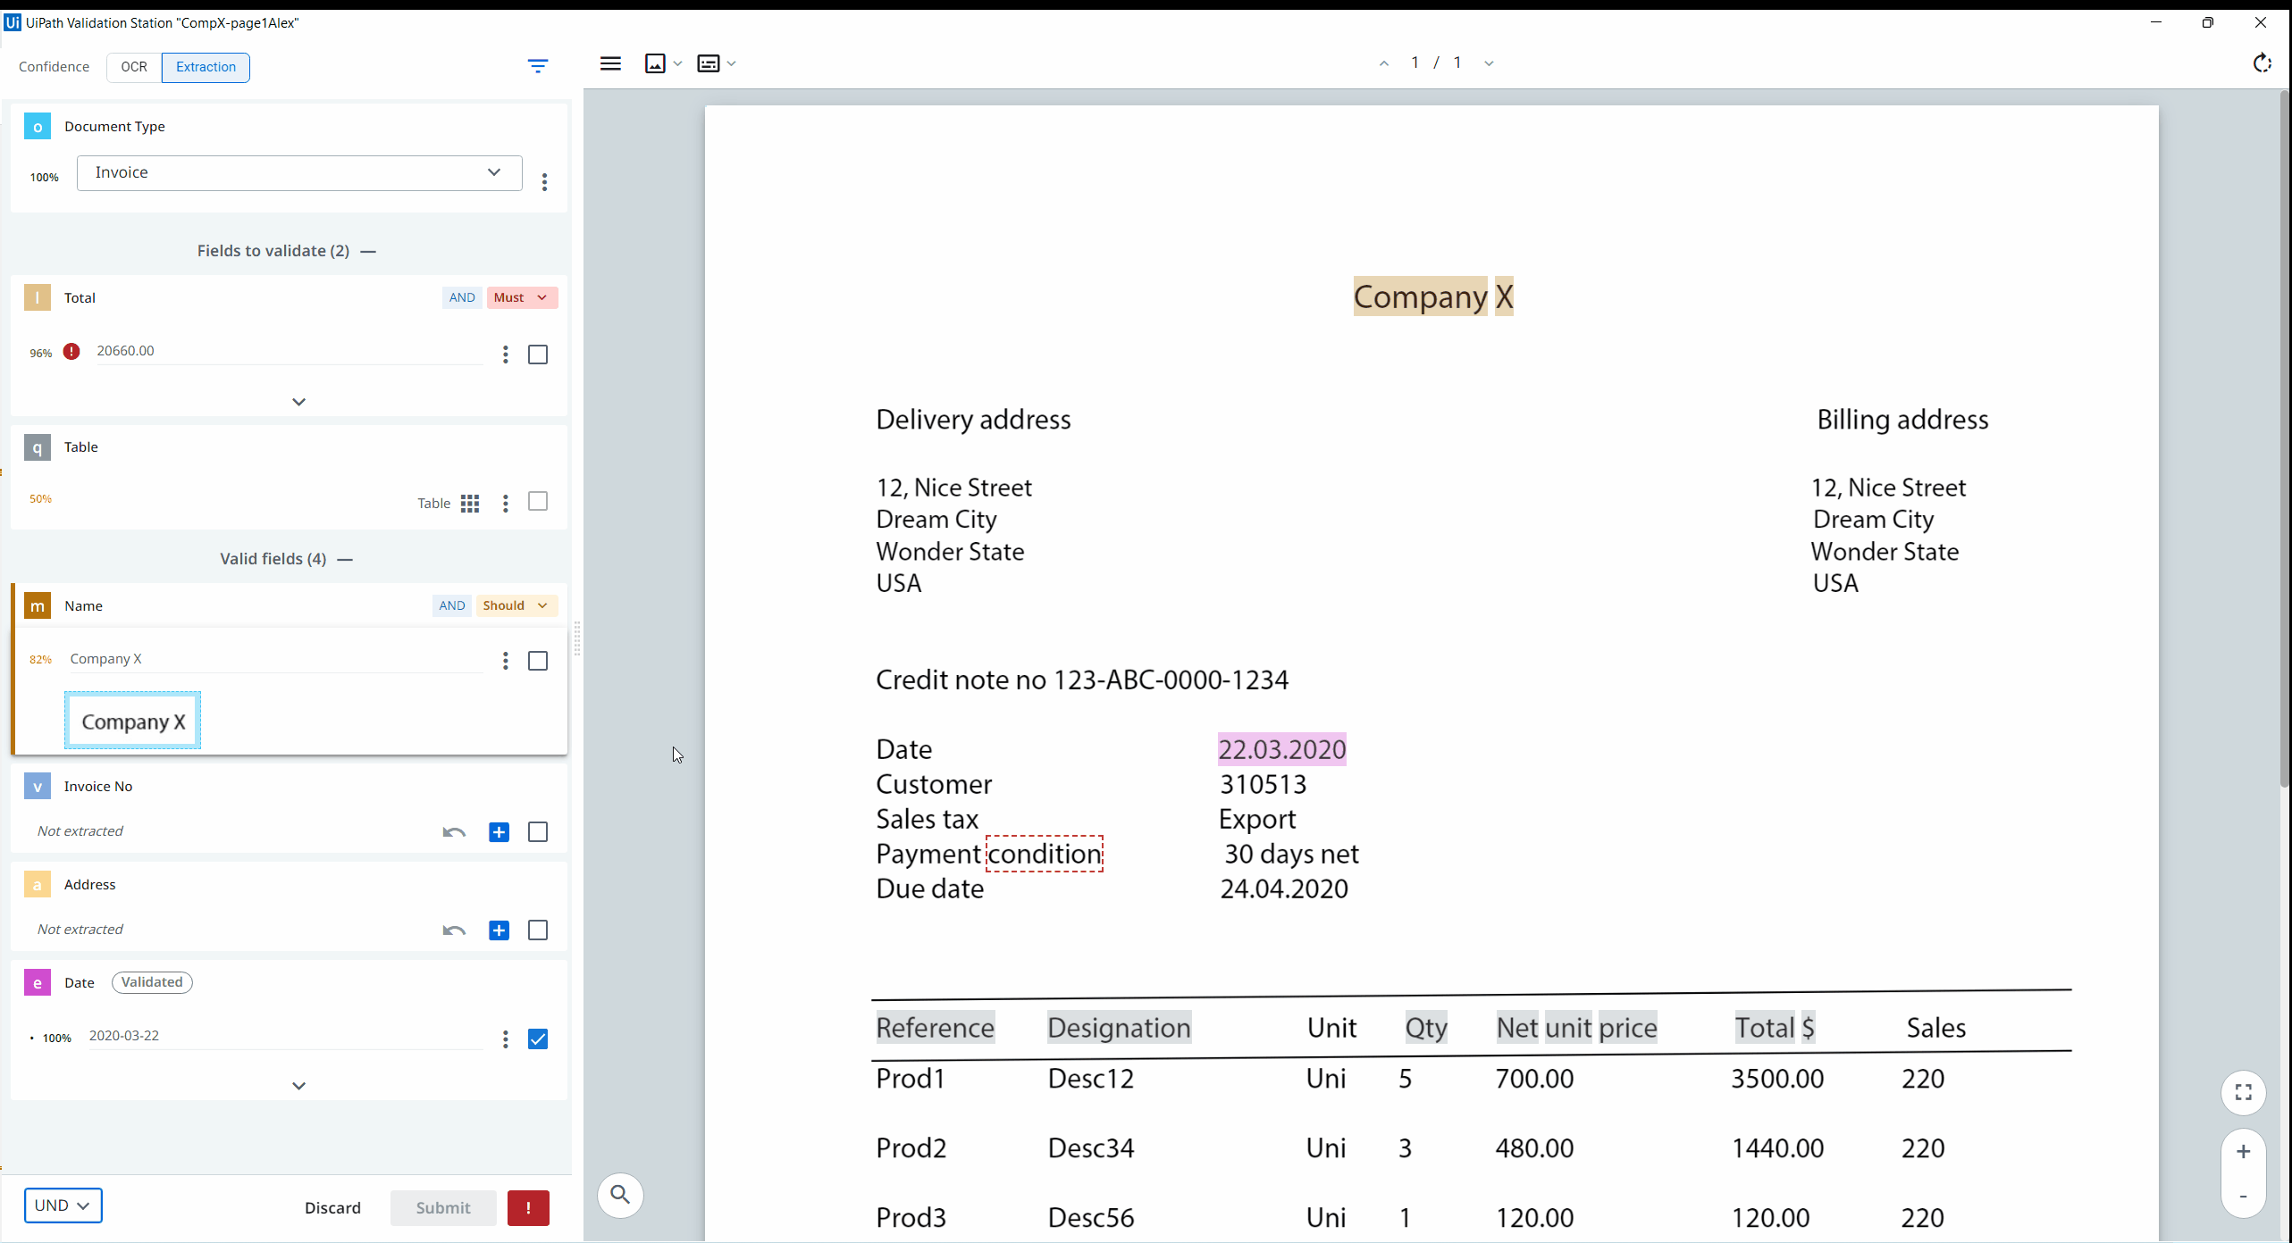Enable the checkbox next to Name field
The image size is (2292, 1243).
click(537, 662)
